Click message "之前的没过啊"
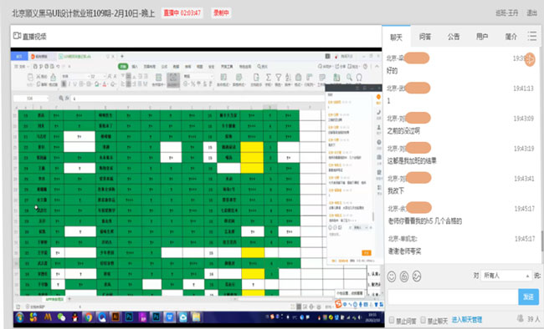The image size is (544, 329). coord(403,131)
